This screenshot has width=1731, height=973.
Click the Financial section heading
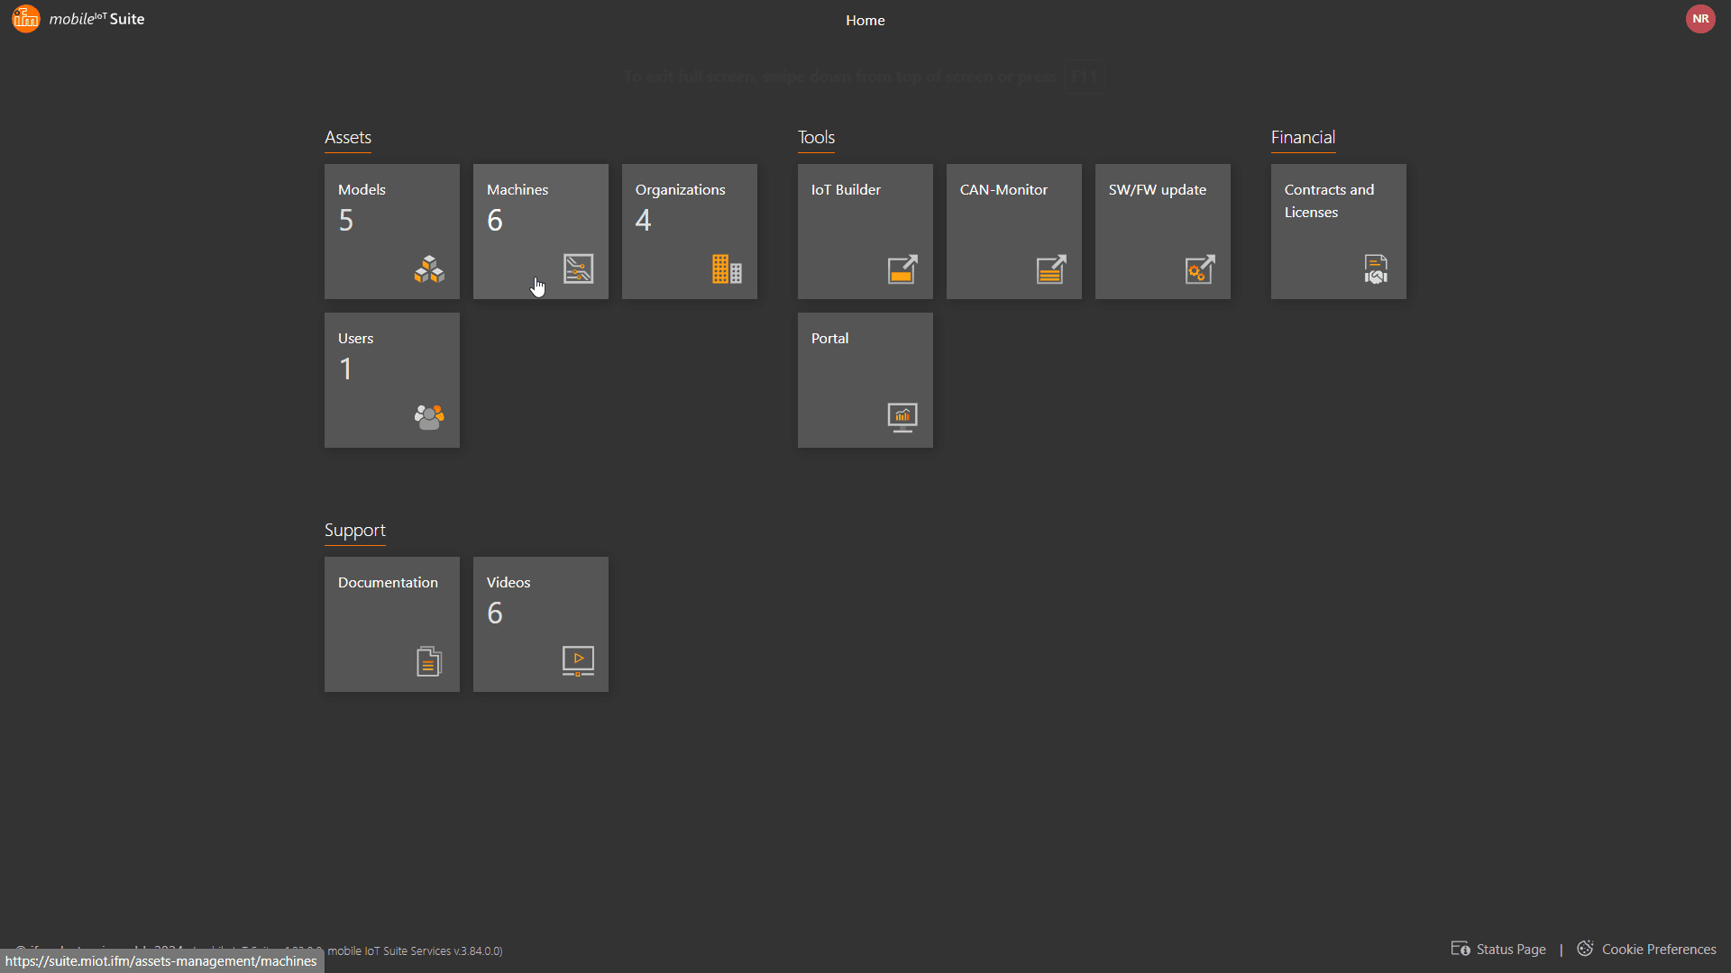click(1303, 137)
